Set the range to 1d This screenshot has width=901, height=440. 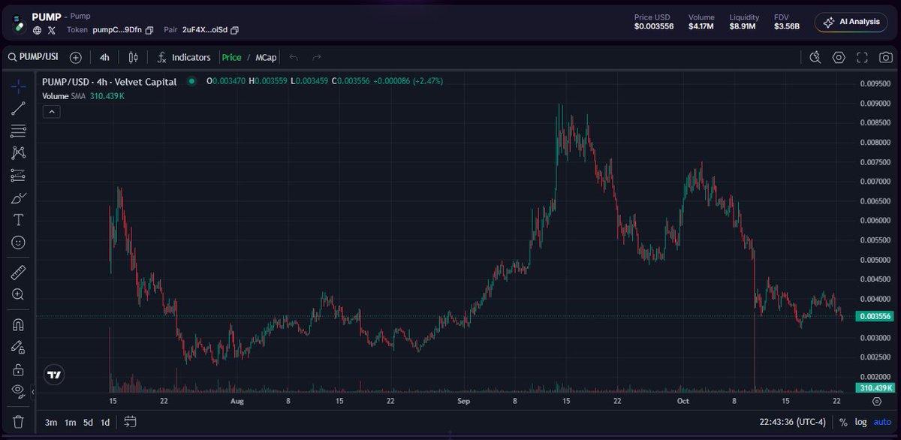[x=105, y=422]
